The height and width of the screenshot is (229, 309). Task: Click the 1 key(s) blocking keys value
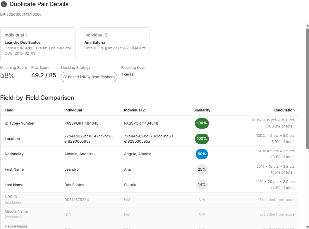click(x=128, y=74)
